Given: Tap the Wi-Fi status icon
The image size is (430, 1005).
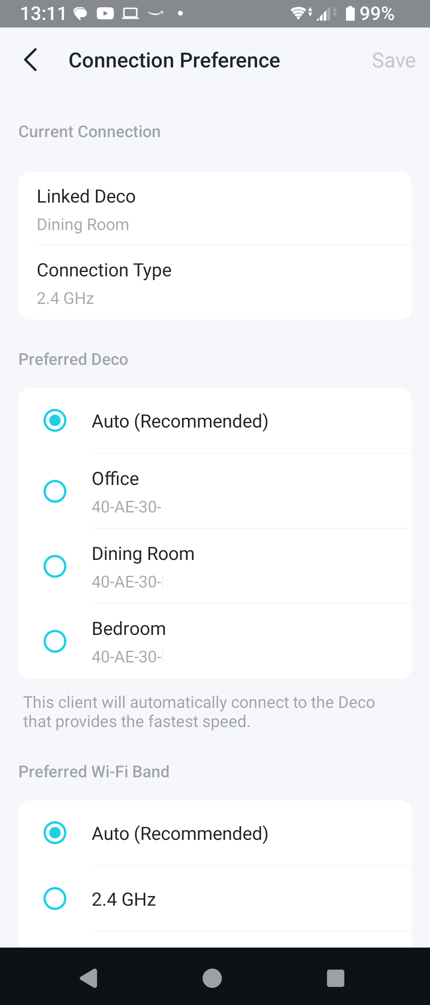Looking at the screenshot, I should tap(299, 14).
